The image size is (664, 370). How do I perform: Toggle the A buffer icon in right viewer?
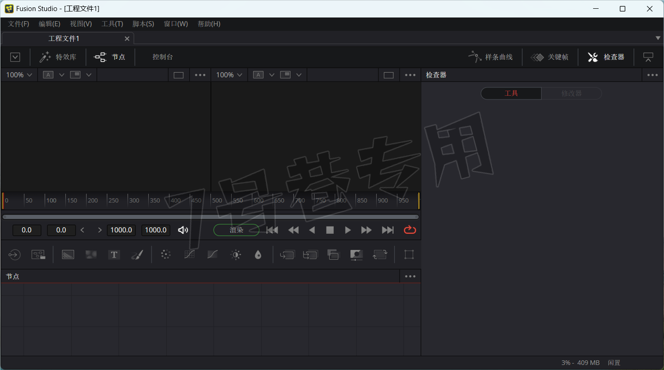[258, 75]
